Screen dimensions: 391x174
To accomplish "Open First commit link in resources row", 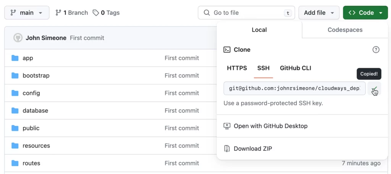I will (182, 146).
